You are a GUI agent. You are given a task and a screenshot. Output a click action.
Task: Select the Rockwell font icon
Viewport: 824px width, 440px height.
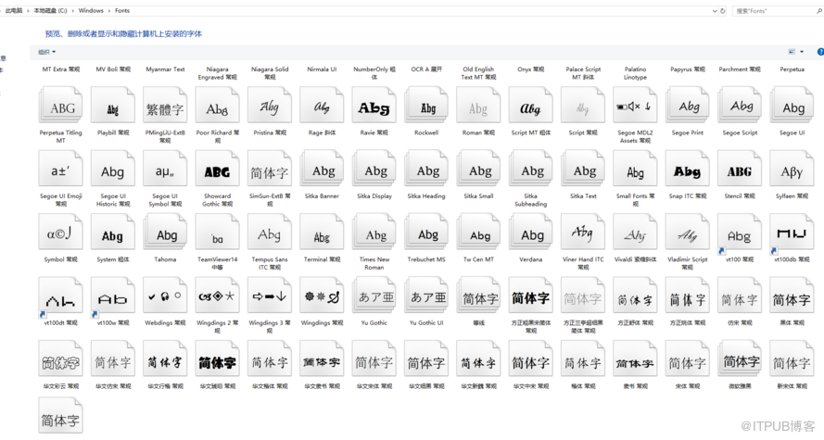[425, 107]
